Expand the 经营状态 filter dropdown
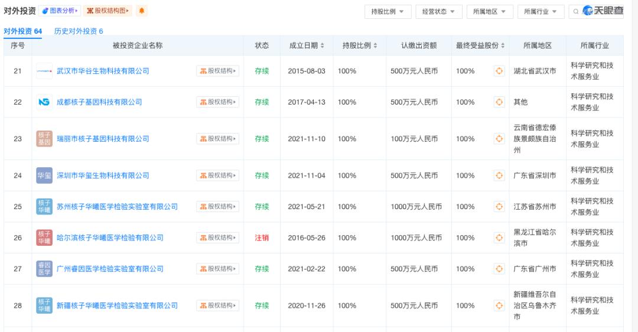This screenshot has height=332, width=638. 438,12
